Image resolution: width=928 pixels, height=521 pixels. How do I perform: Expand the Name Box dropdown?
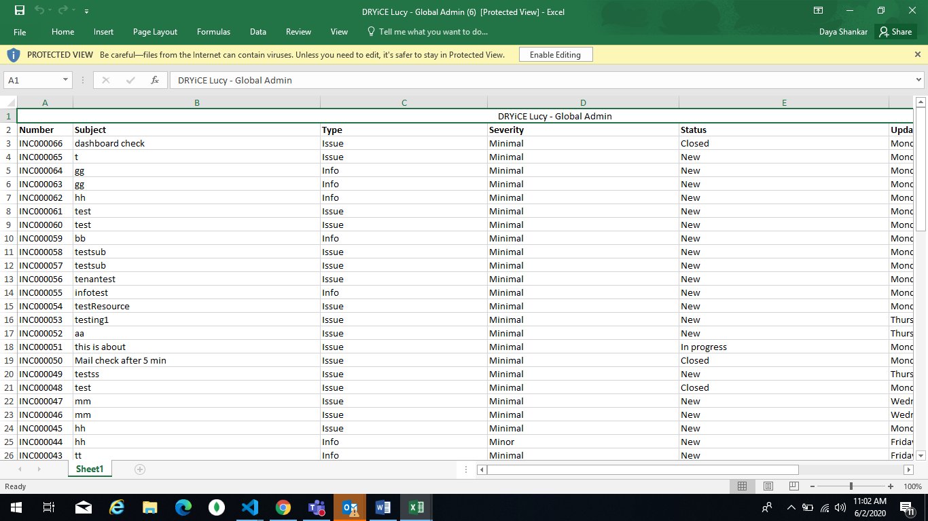(65, 80)
